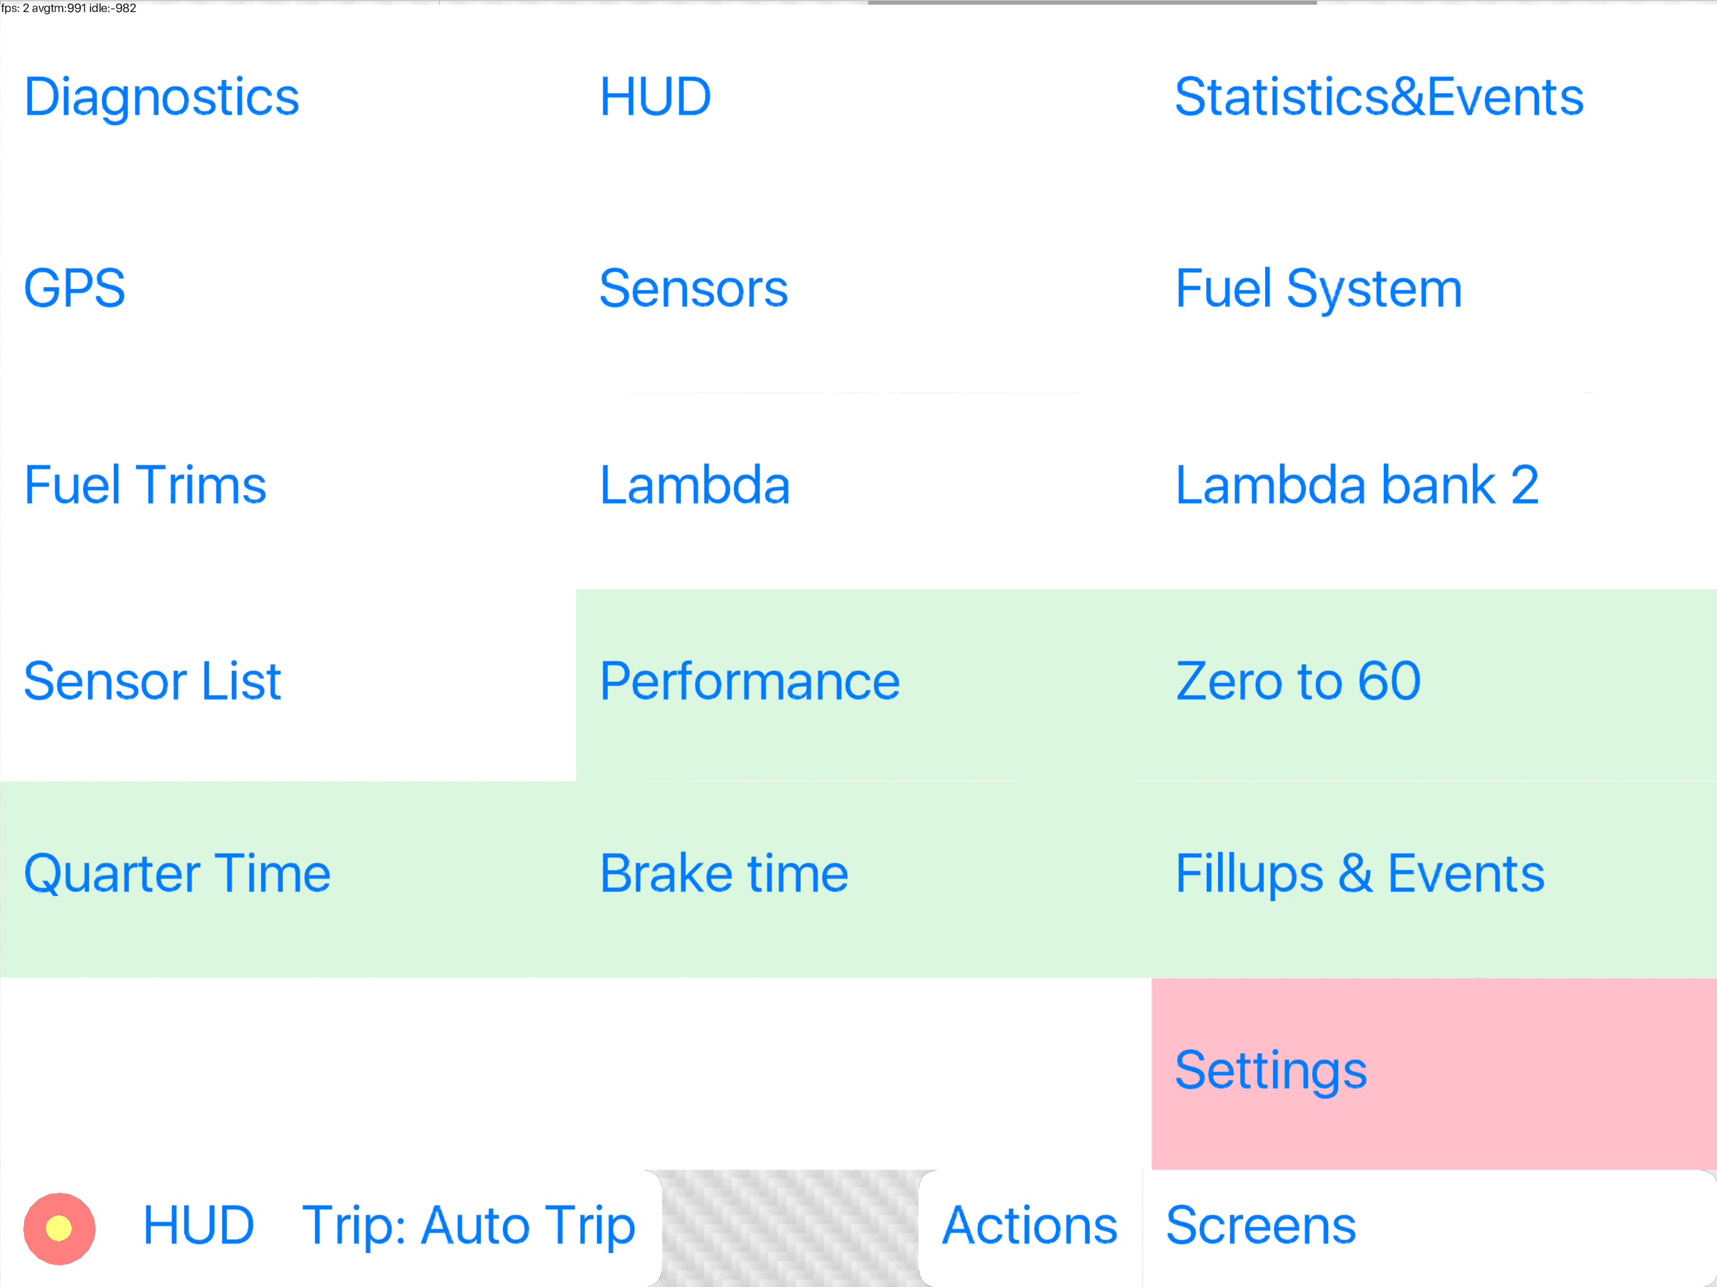Expand the Trip: Auto Trip selector
The height and width of the screenshot is (1287, 1717).
pyautogui.click(x=469, y=1225)
